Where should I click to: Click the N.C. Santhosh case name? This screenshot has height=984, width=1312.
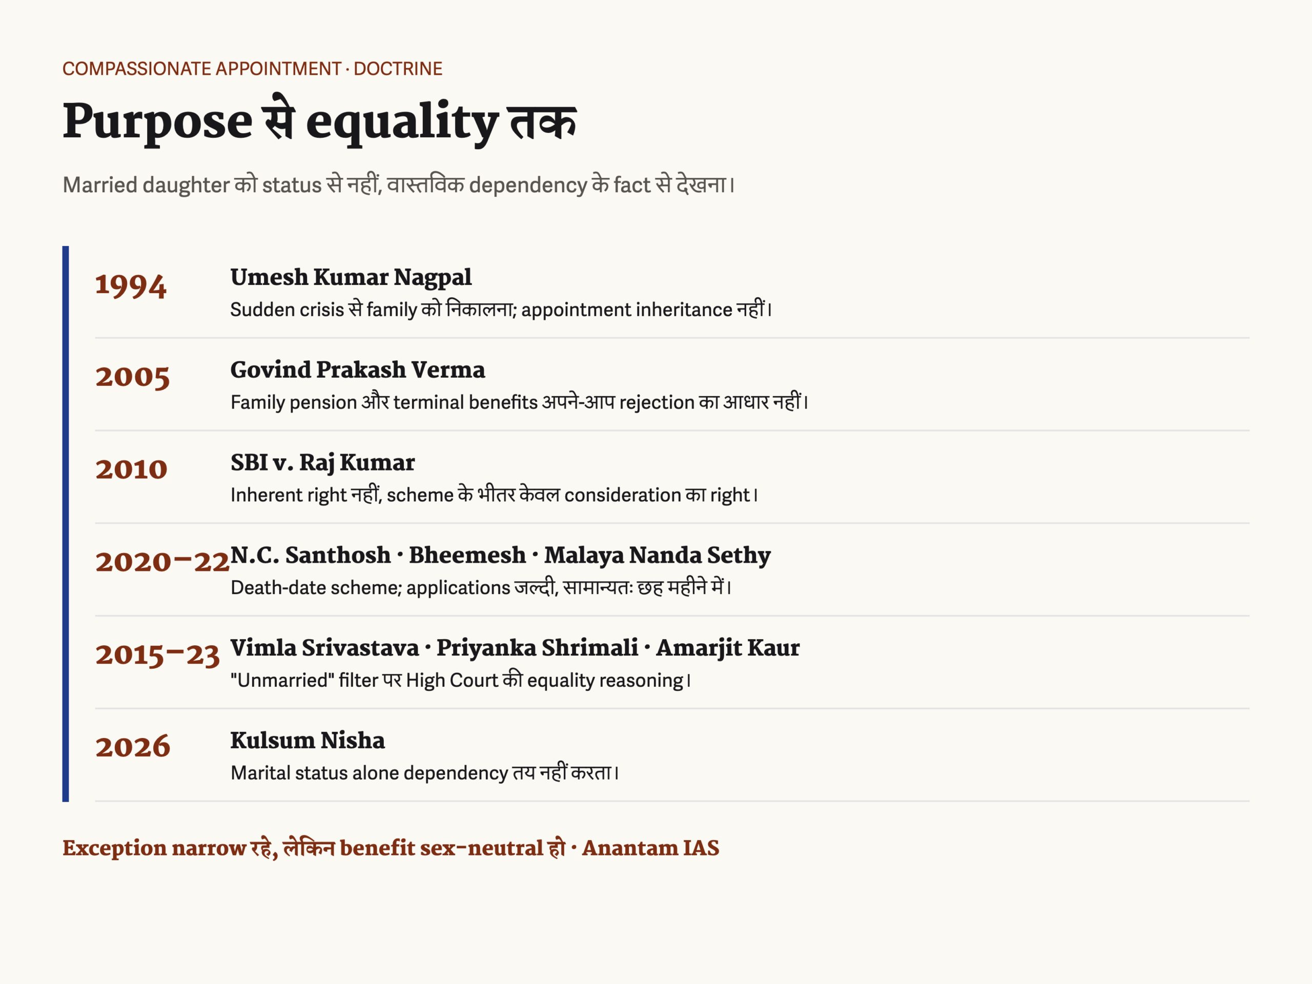tap(311, 555)
